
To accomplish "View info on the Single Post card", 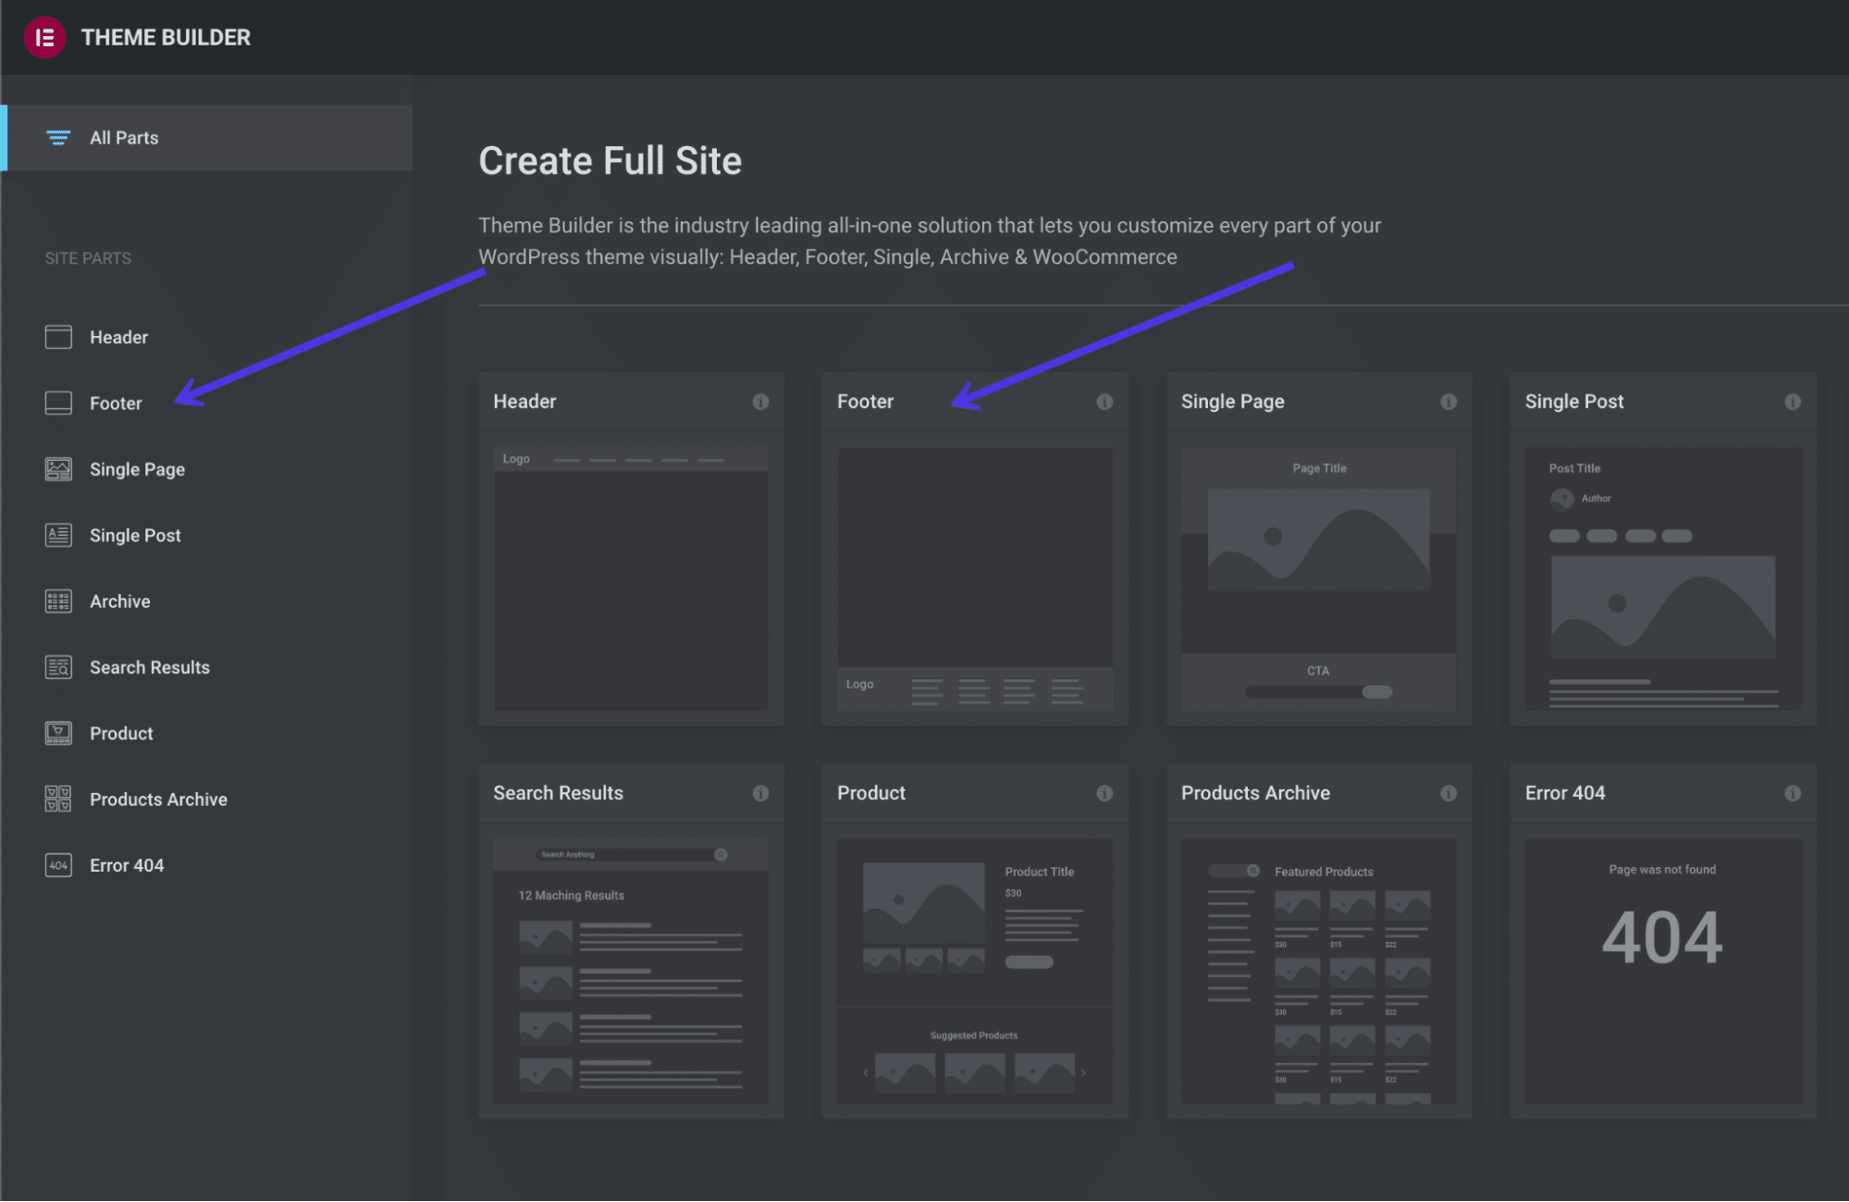I will click(x=1792, y=402).
